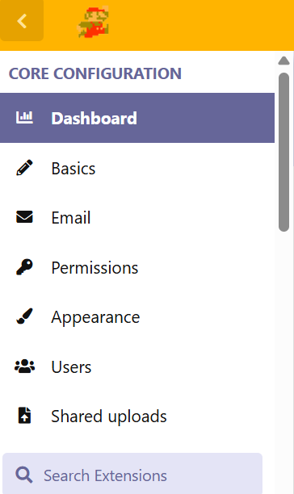Click the back chevron arrow button
294x494 pixels.
(22, 21)
